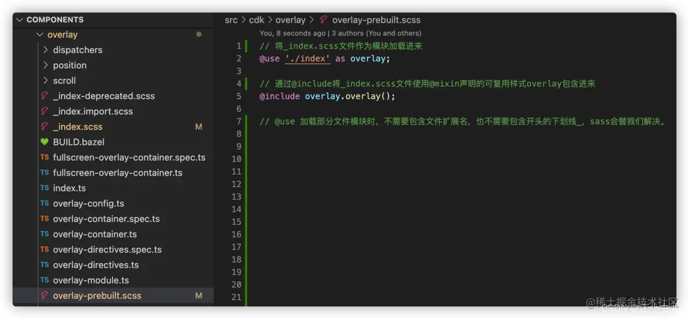Click the TS icon of overlay-config.ts
This screenshot has height=319, width=689.
(44, 203)
